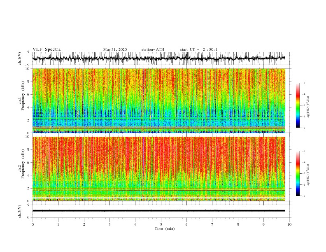Click the "-5" tick on ch.3(V) axis
This screenshot has height=252, width=326.
click(28, 218)
